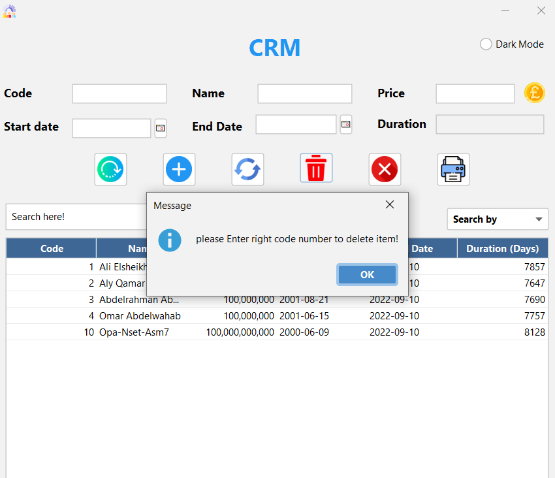Click the blue info icon in the Message dialog
Screen dimensions: 555x478
pos(170,240)
